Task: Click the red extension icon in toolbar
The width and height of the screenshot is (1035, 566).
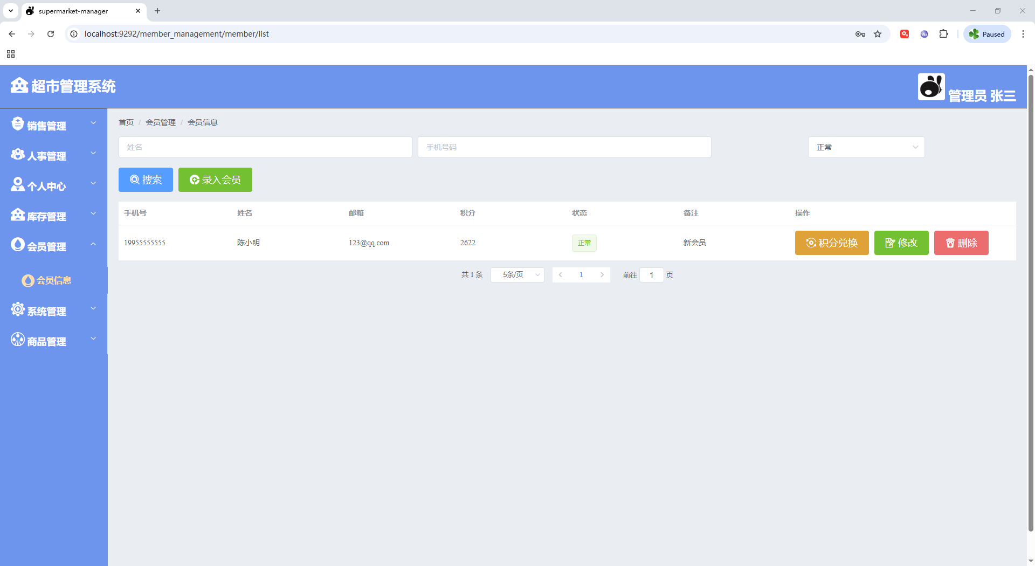Action: 905,34
